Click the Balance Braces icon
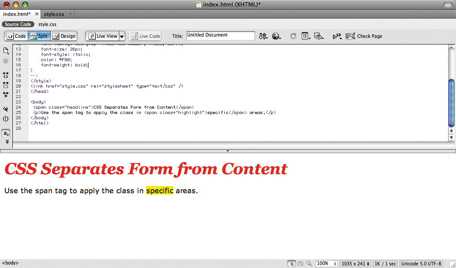The height and width of the screenshot is (268, 456). [x=6, y=119]
